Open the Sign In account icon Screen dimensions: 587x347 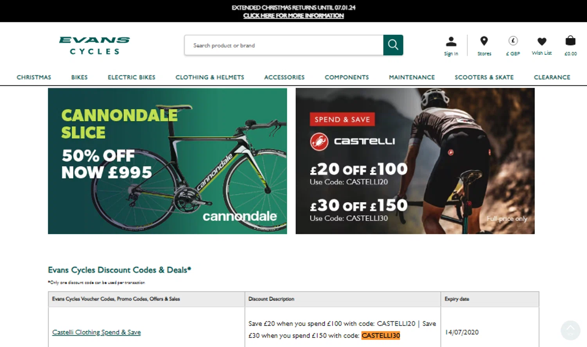[451, 46]
